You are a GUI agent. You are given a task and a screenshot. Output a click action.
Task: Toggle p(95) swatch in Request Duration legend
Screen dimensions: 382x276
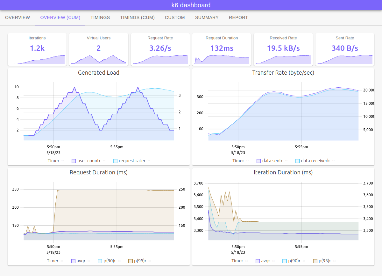(131, 261)
